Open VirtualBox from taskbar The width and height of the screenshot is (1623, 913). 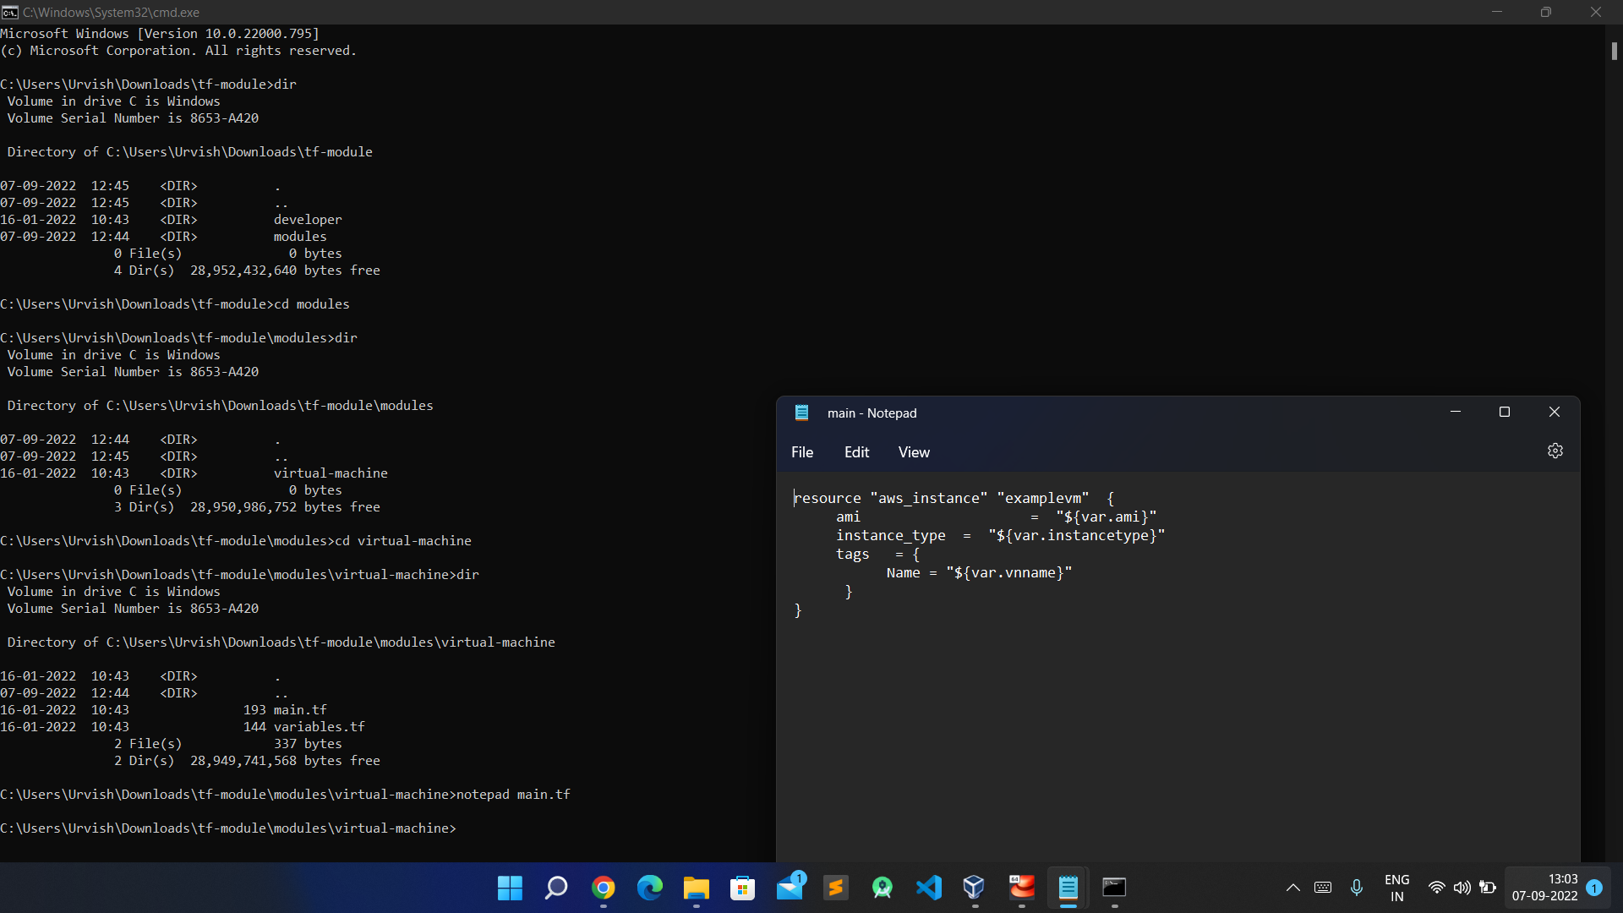(x=974, y=888)
